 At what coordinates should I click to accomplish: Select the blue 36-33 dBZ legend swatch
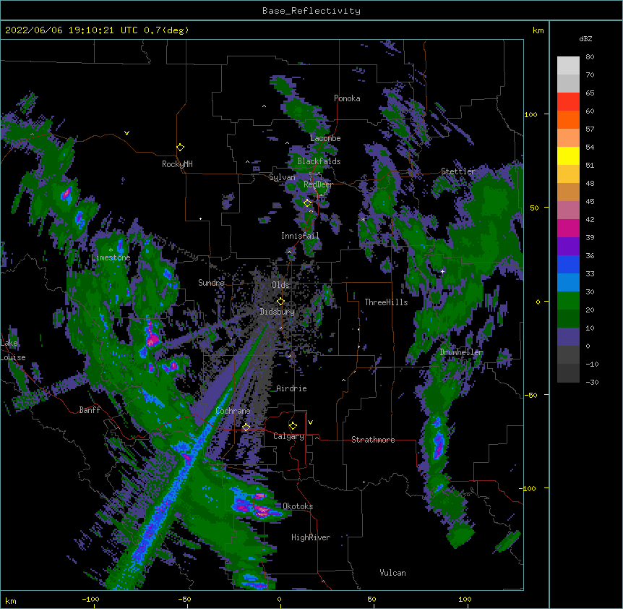(x=568, y=265)
